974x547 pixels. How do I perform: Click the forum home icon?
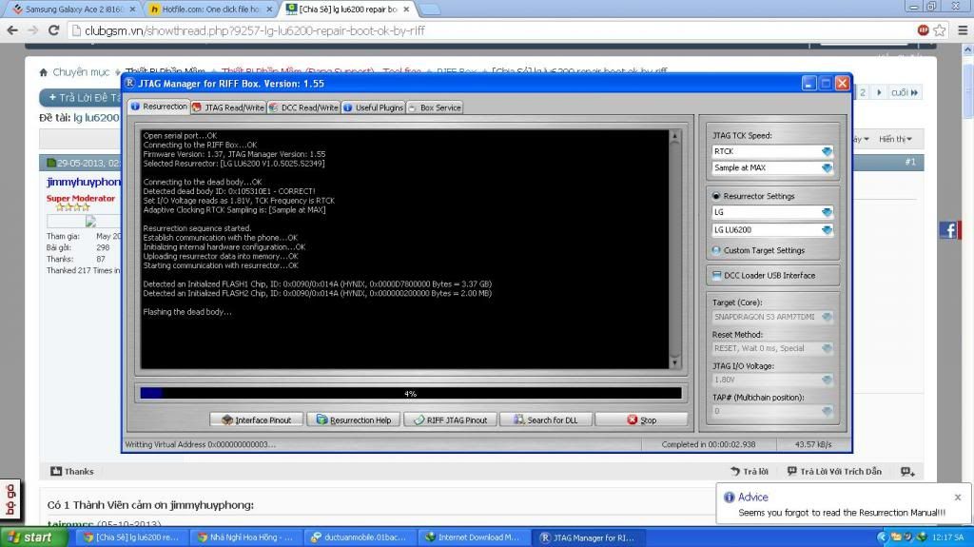[43, 72]
